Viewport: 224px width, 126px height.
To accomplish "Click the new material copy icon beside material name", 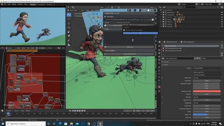I will tap(197, 58).
